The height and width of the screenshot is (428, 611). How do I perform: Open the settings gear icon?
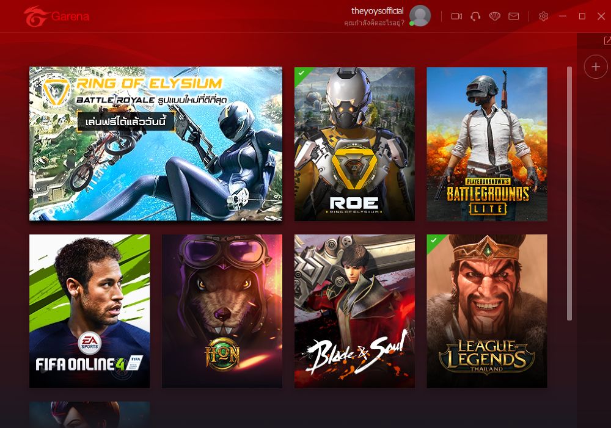[x=543, y=16]
